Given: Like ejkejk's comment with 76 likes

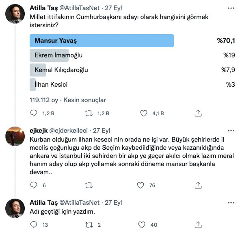Looking at the screenshot, I should pos(141,185).
